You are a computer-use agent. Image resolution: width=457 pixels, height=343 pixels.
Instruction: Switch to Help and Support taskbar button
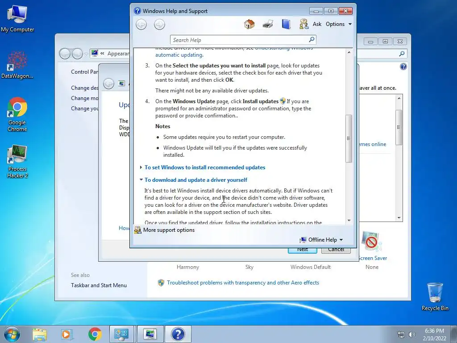(178, 334)
